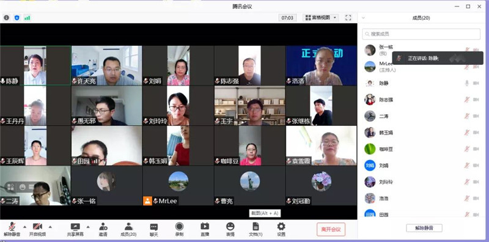Screen dimensions: 489x242
Task: Click the search members input field
Action: click(x=421, y=34)
